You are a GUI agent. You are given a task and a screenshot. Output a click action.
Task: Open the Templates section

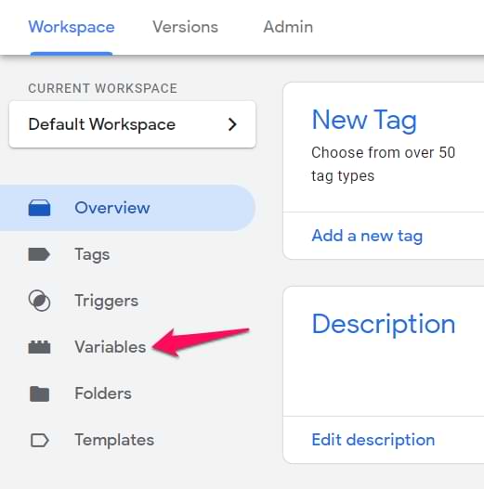tap(114, 440)
